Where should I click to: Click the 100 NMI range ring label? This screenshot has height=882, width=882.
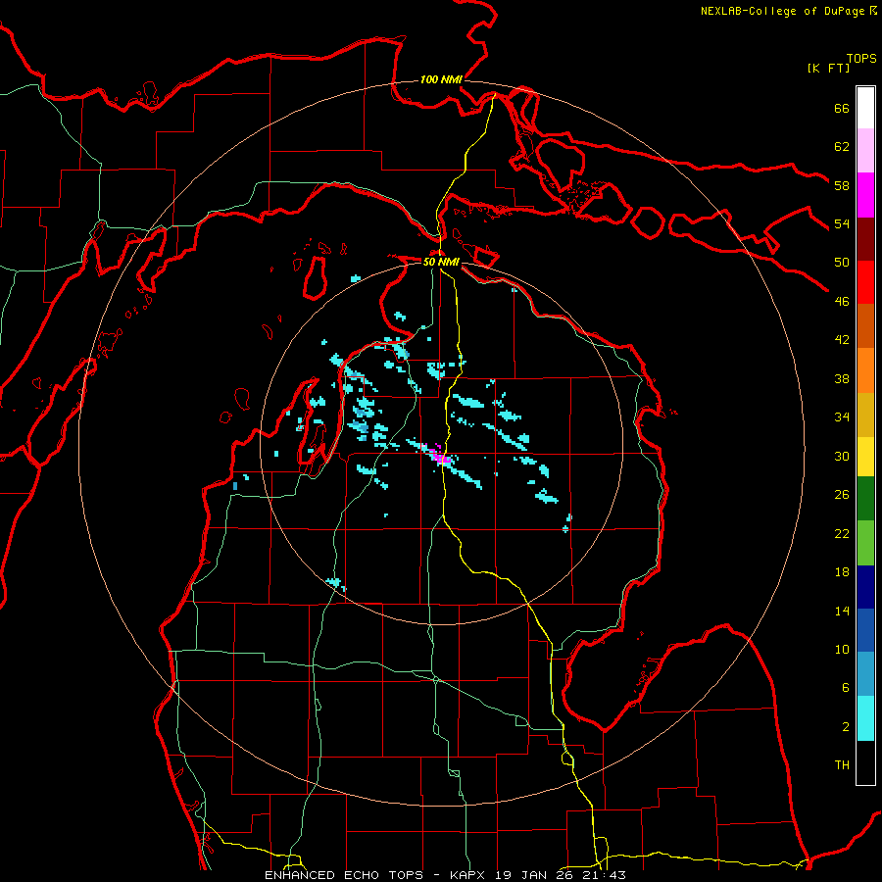point(441,80)
